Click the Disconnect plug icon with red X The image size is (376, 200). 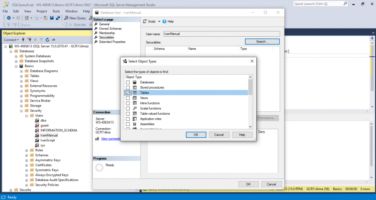29,40
